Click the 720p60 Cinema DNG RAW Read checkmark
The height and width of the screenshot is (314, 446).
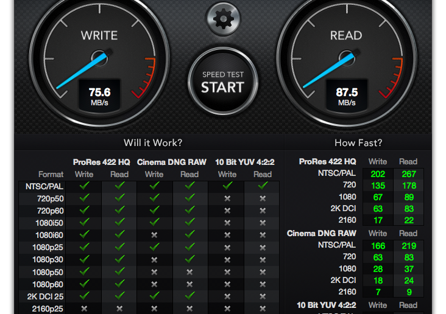coord(189,210)
